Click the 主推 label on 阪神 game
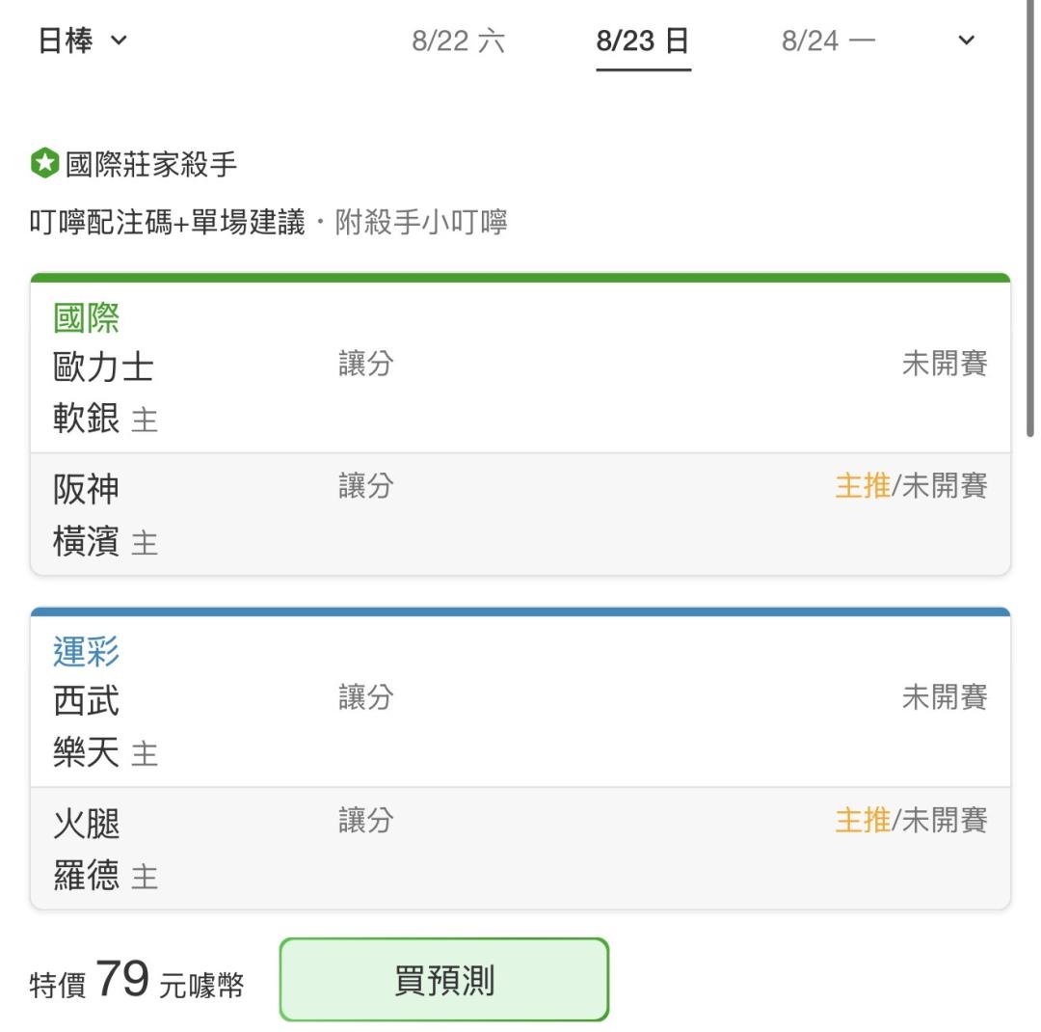The height and width of the screenshot is (1032, 1041). pyautogui.click(x=863, y=486)
